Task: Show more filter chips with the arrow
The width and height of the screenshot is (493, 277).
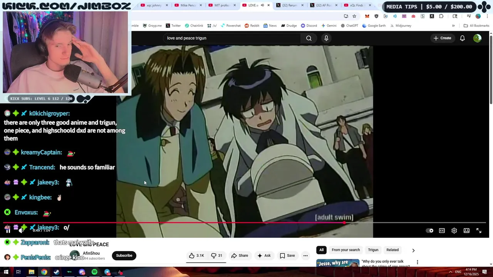Action: 413,250
